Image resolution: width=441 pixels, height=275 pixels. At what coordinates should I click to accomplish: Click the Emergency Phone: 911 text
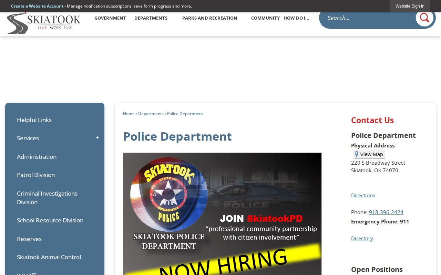coord(380,222)
